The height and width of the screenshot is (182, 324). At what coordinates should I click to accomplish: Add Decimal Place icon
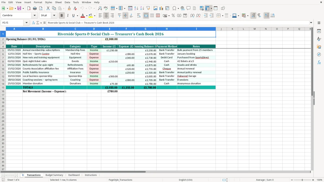coord(192,16)
